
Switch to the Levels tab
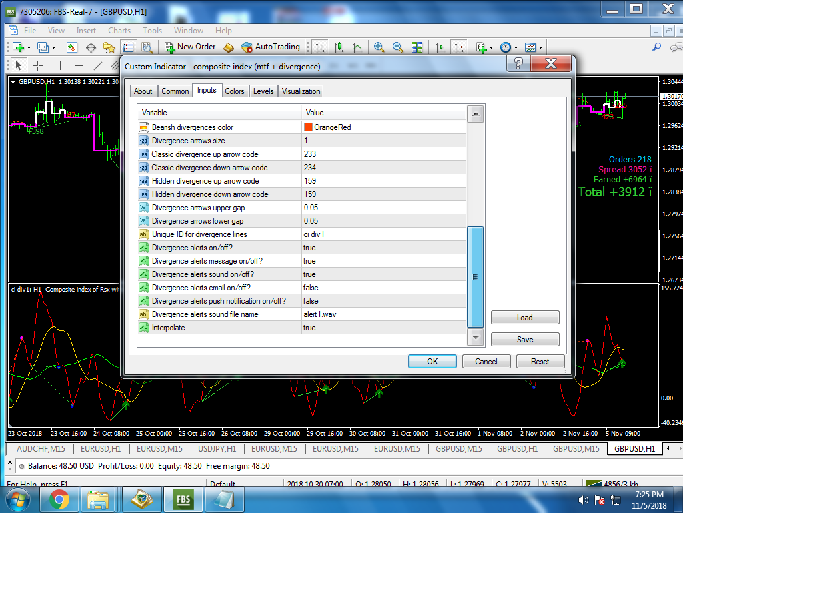263,91
